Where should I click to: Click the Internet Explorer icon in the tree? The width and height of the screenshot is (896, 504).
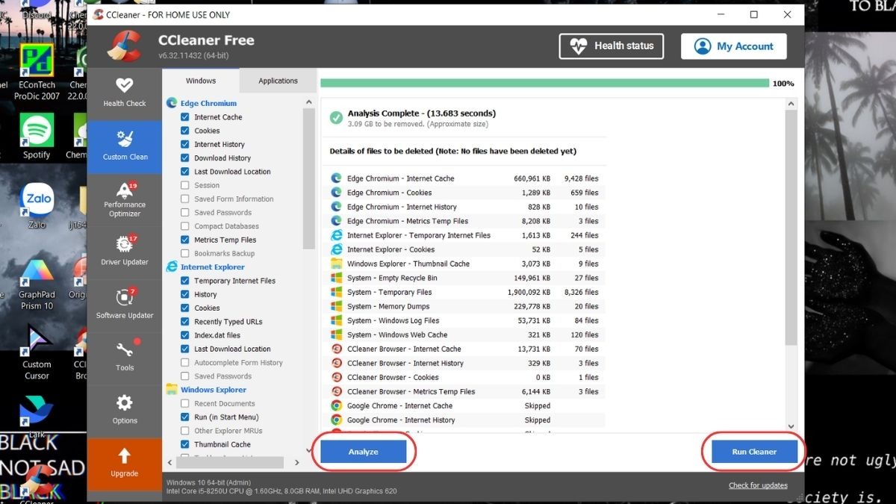tap(172, 267)
